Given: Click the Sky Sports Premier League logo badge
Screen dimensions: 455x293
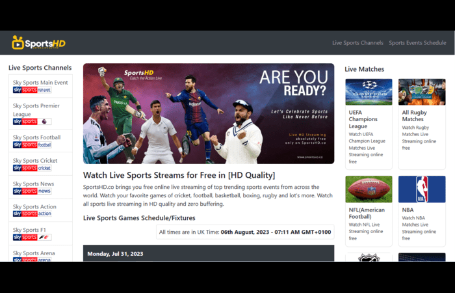Looking at the screenshot, I should click(32, 122).
